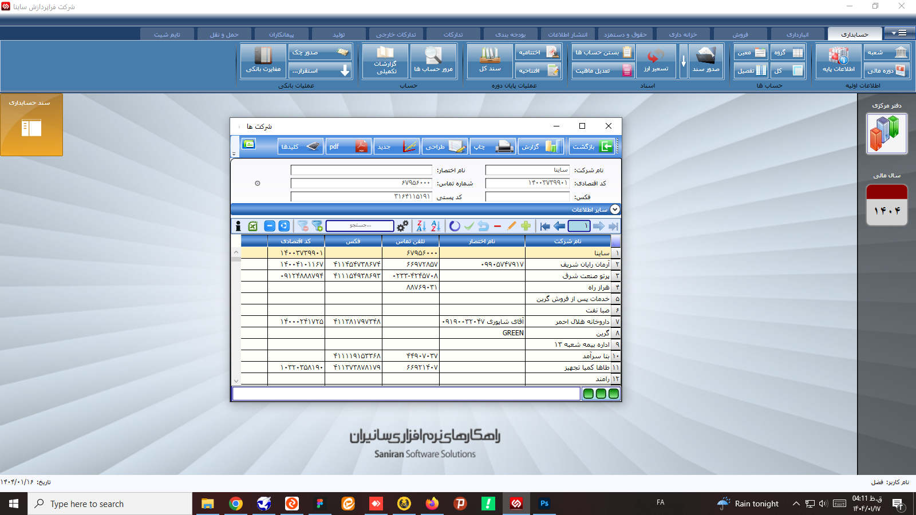Image resolution: width=916 pixels, height=515 pixels.
Task: Expand hidden icons in the system tray
Action: pos(796,504)
